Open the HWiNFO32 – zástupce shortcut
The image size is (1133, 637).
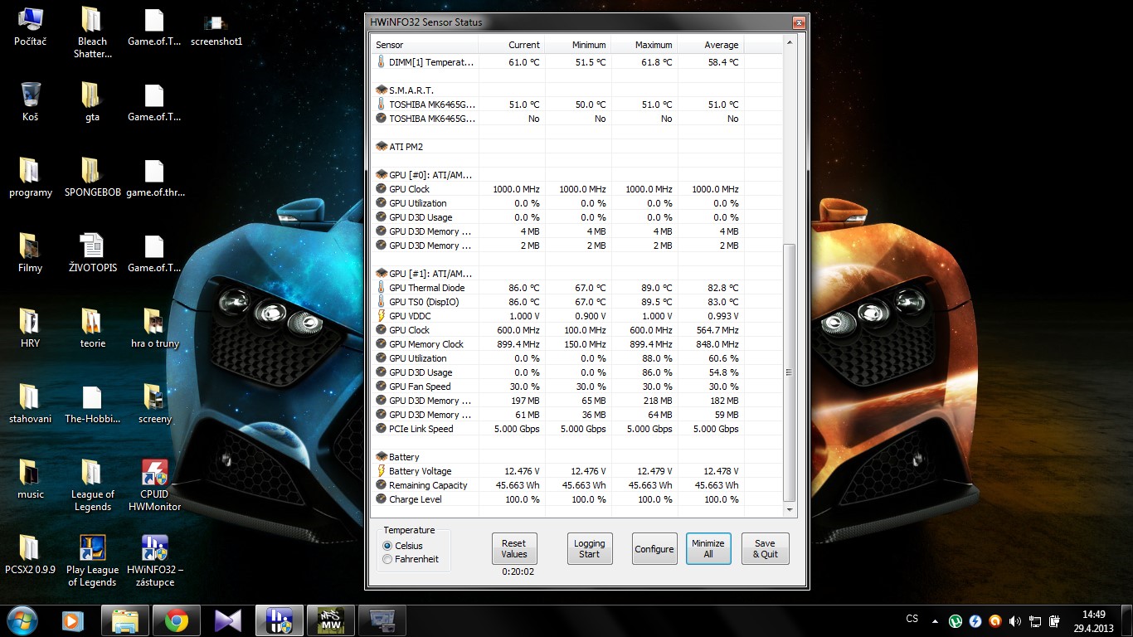click(x=154, y=562)
